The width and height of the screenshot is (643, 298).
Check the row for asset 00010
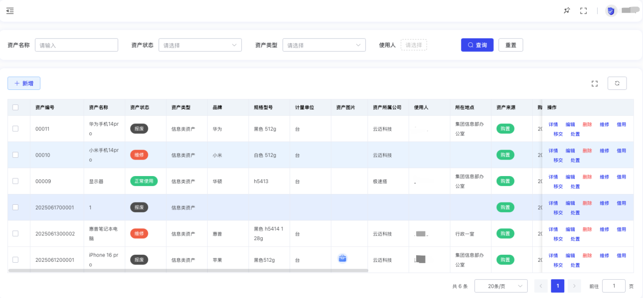16,155
